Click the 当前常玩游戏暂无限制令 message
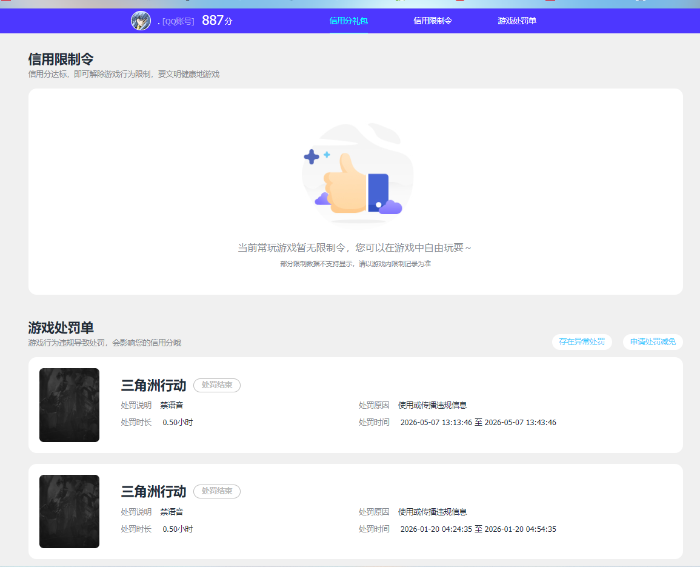 click(x=355, y=247)
